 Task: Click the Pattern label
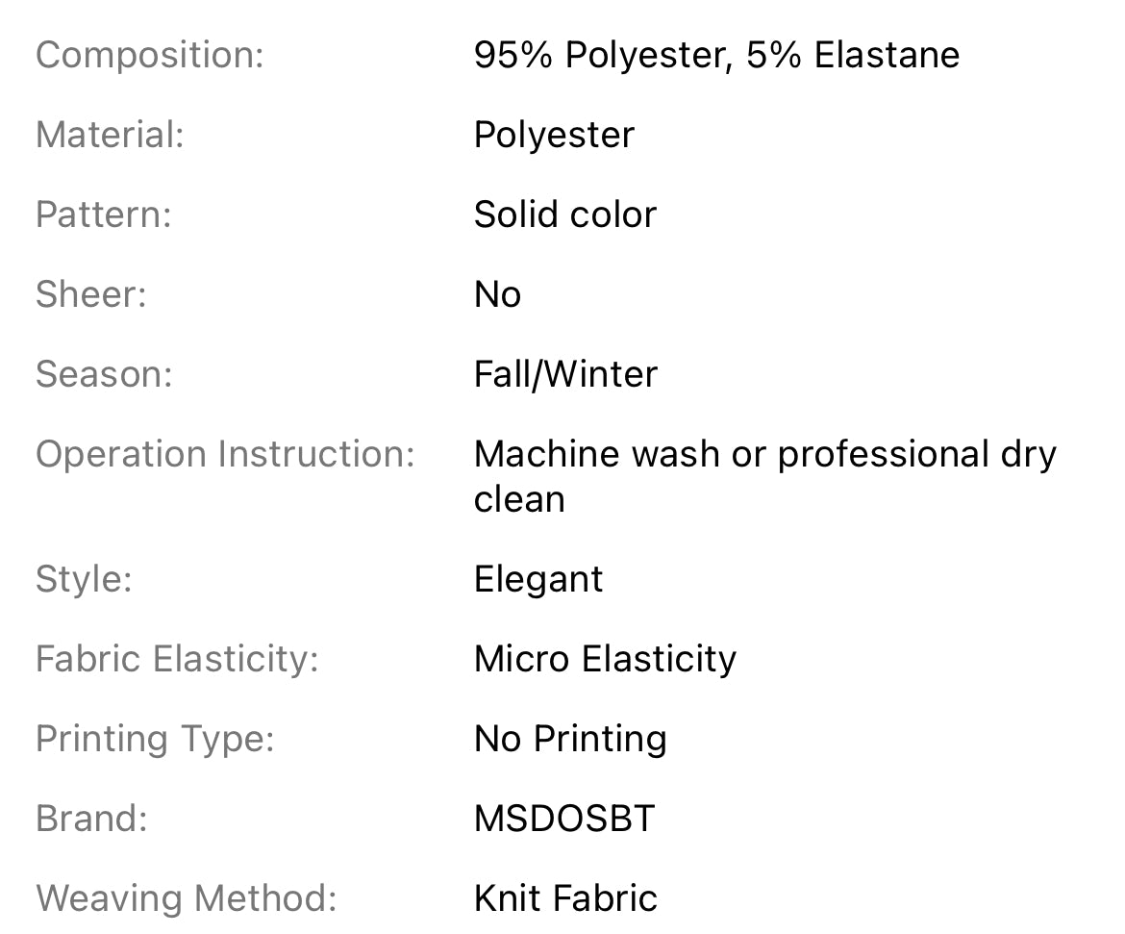103,215
